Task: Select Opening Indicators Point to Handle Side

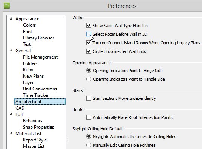Action: (x=89, y=79)
